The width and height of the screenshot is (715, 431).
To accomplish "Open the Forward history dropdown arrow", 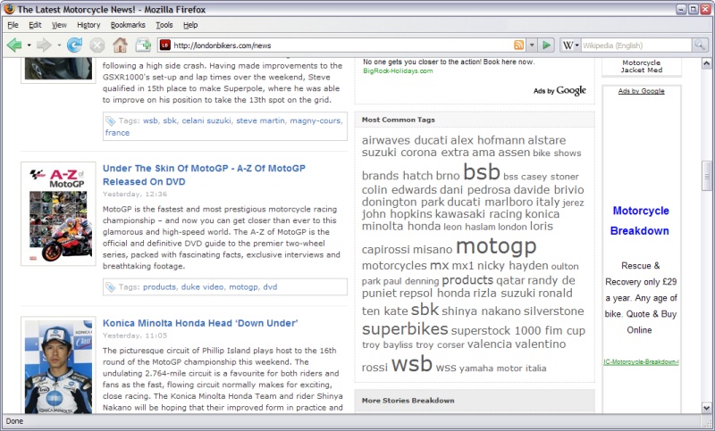I will (59, 45).
